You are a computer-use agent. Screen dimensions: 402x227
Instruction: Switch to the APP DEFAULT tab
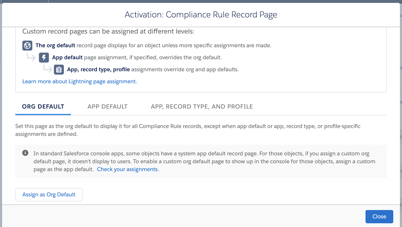click(108, 106)
